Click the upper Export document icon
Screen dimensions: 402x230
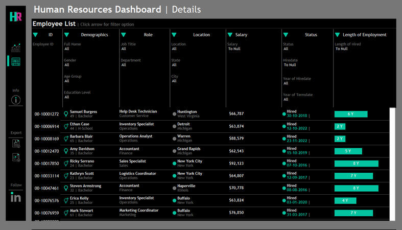click(16, 144)
